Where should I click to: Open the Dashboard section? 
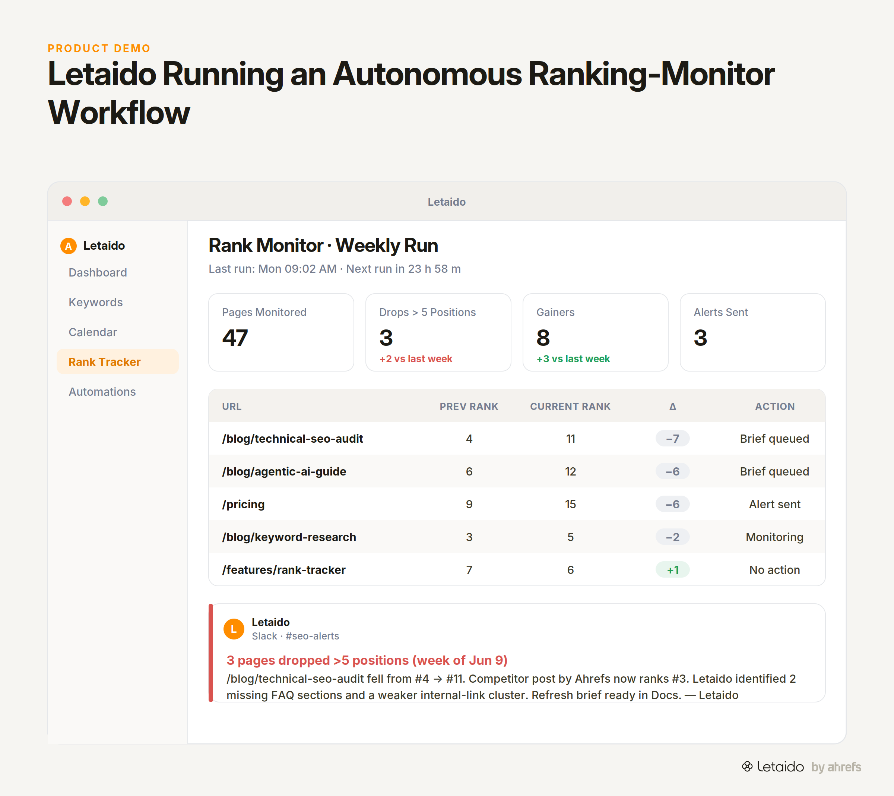coord(98,273)
